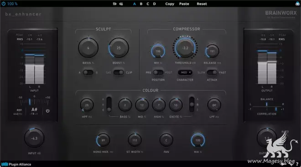301x167 pixels.
Task: Click the Boost % knob
Action: (119, 48)
